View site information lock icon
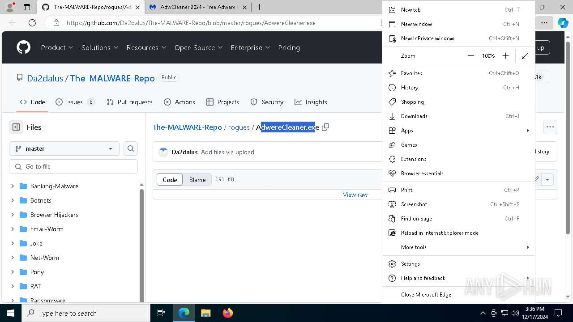 [x=56, y=23]
